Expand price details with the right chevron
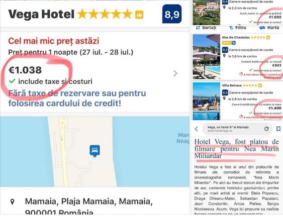 175,73
